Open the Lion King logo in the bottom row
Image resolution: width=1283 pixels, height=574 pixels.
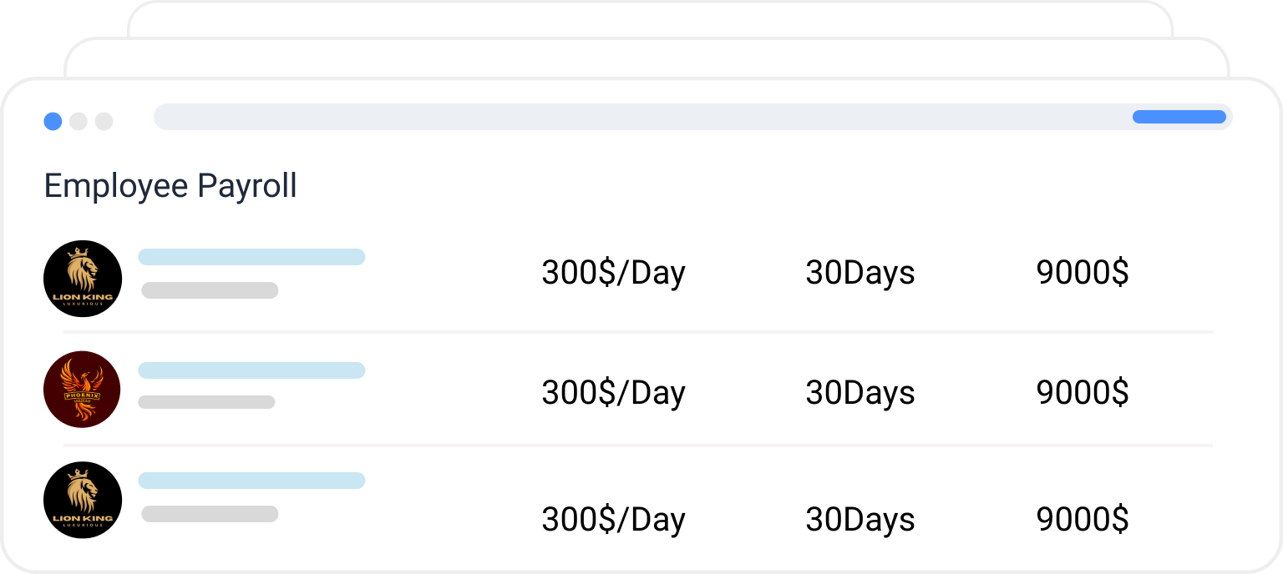coord(83,501)
